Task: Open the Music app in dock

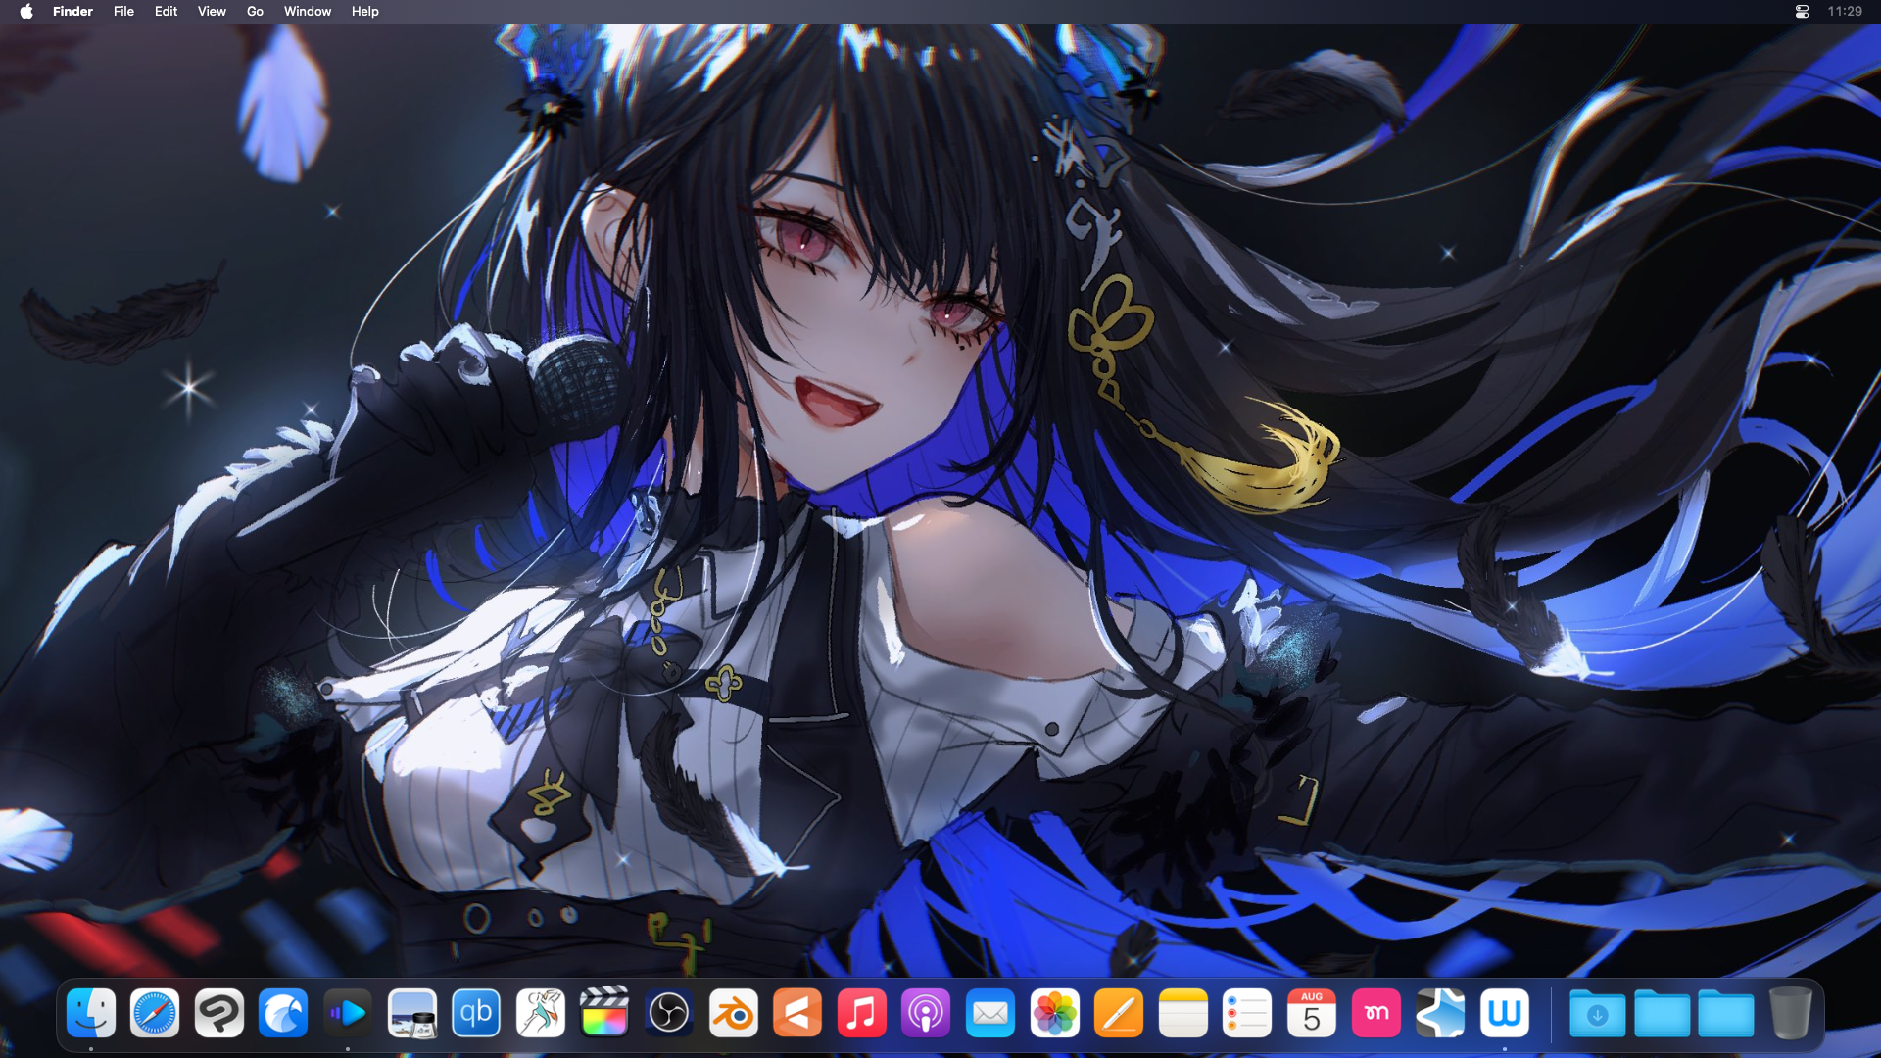Action: 861,1013
